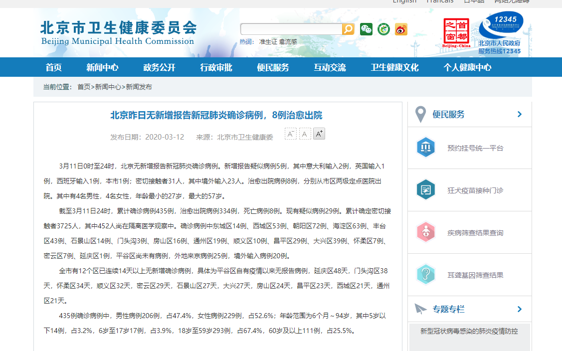Increase font size with A+ button
This screenshot has height=351, width=562.
[319, 134]
